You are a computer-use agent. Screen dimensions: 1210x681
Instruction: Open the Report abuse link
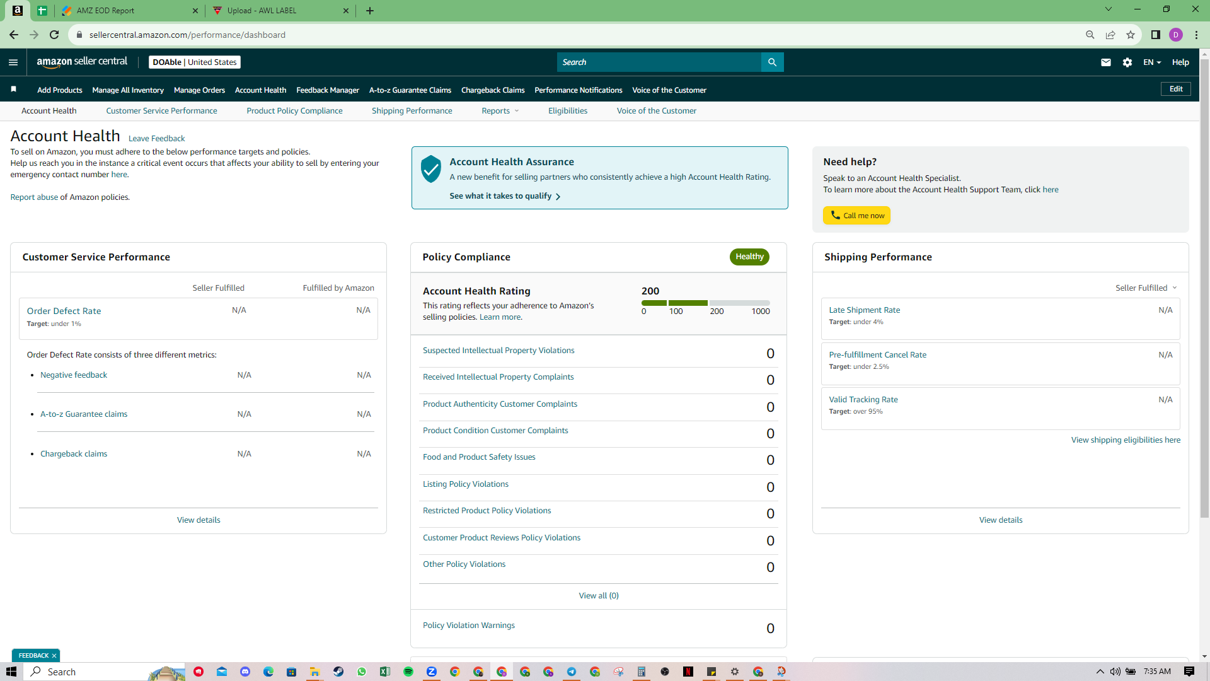click(34, 197)
